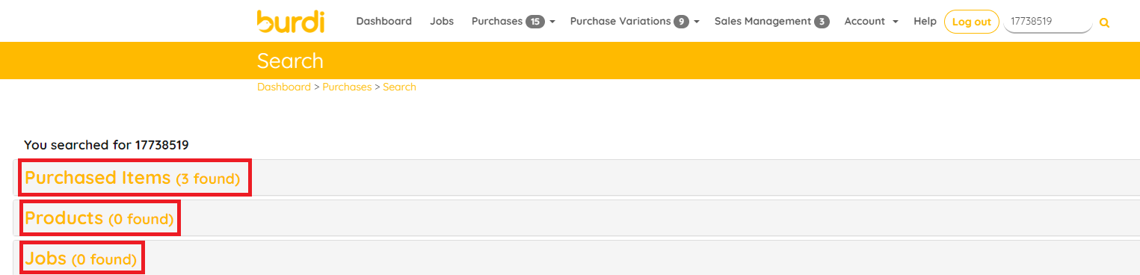Click the Dashboard breadcrumb link
The height and width of the screenshot is (275, 1140).
[x=284, y=87]
